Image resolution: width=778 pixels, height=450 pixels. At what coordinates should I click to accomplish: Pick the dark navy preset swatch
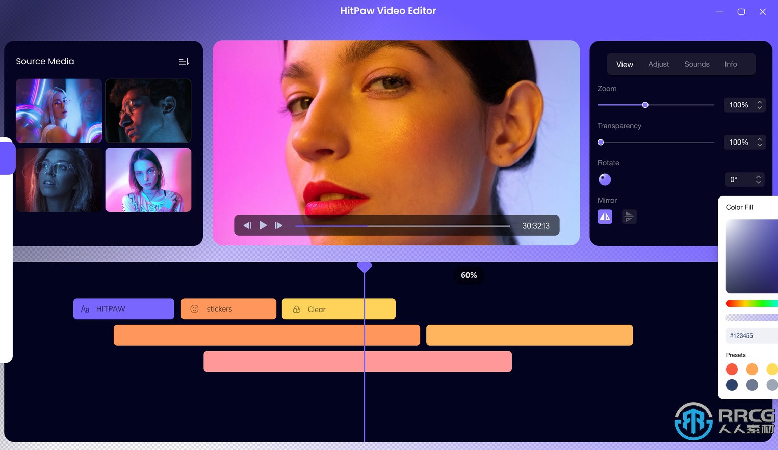pyautogui.click(x=732, y=385)
